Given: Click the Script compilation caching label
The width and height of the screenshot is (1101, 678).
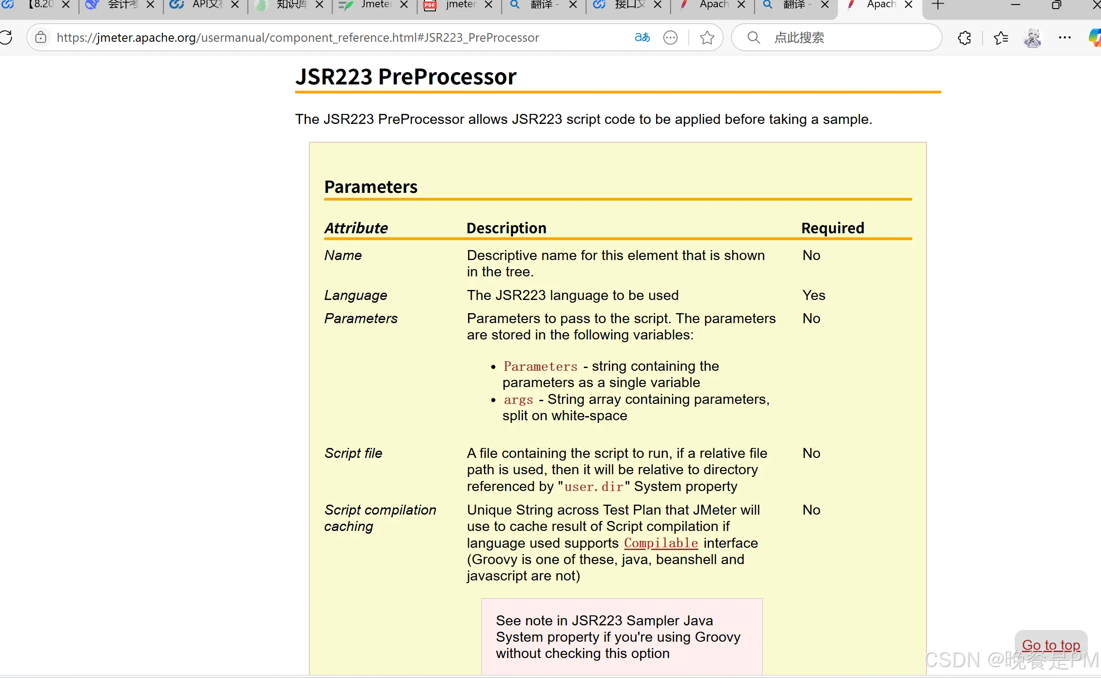Looking at the screenshot, I should click(380, 518).
